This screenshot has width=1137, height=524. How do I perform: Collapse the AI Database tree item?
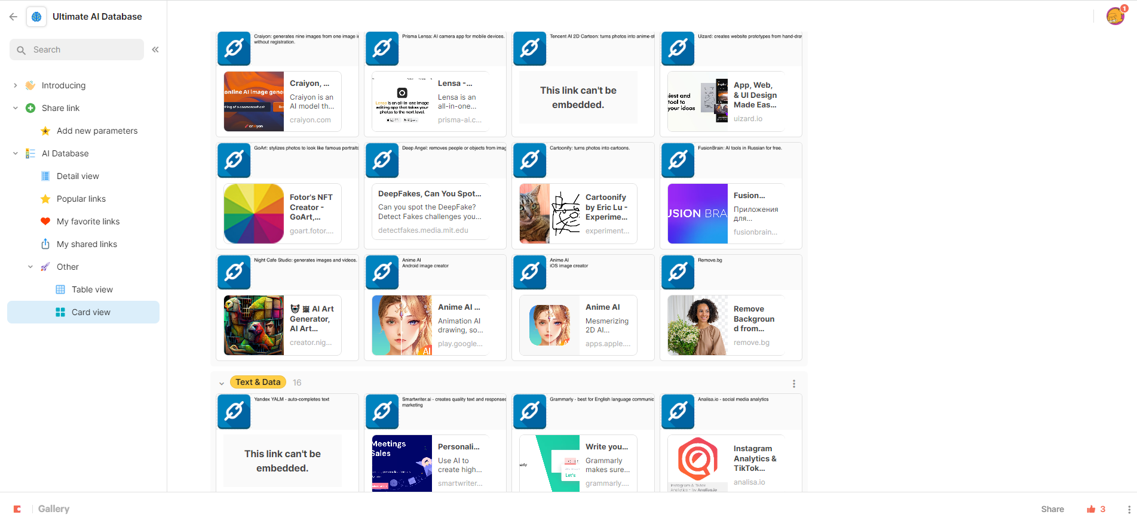[16, 153]
